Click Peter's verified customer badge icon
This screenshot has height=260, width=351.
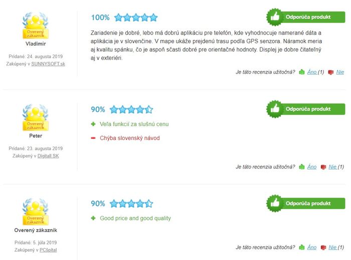click(36, 117)
